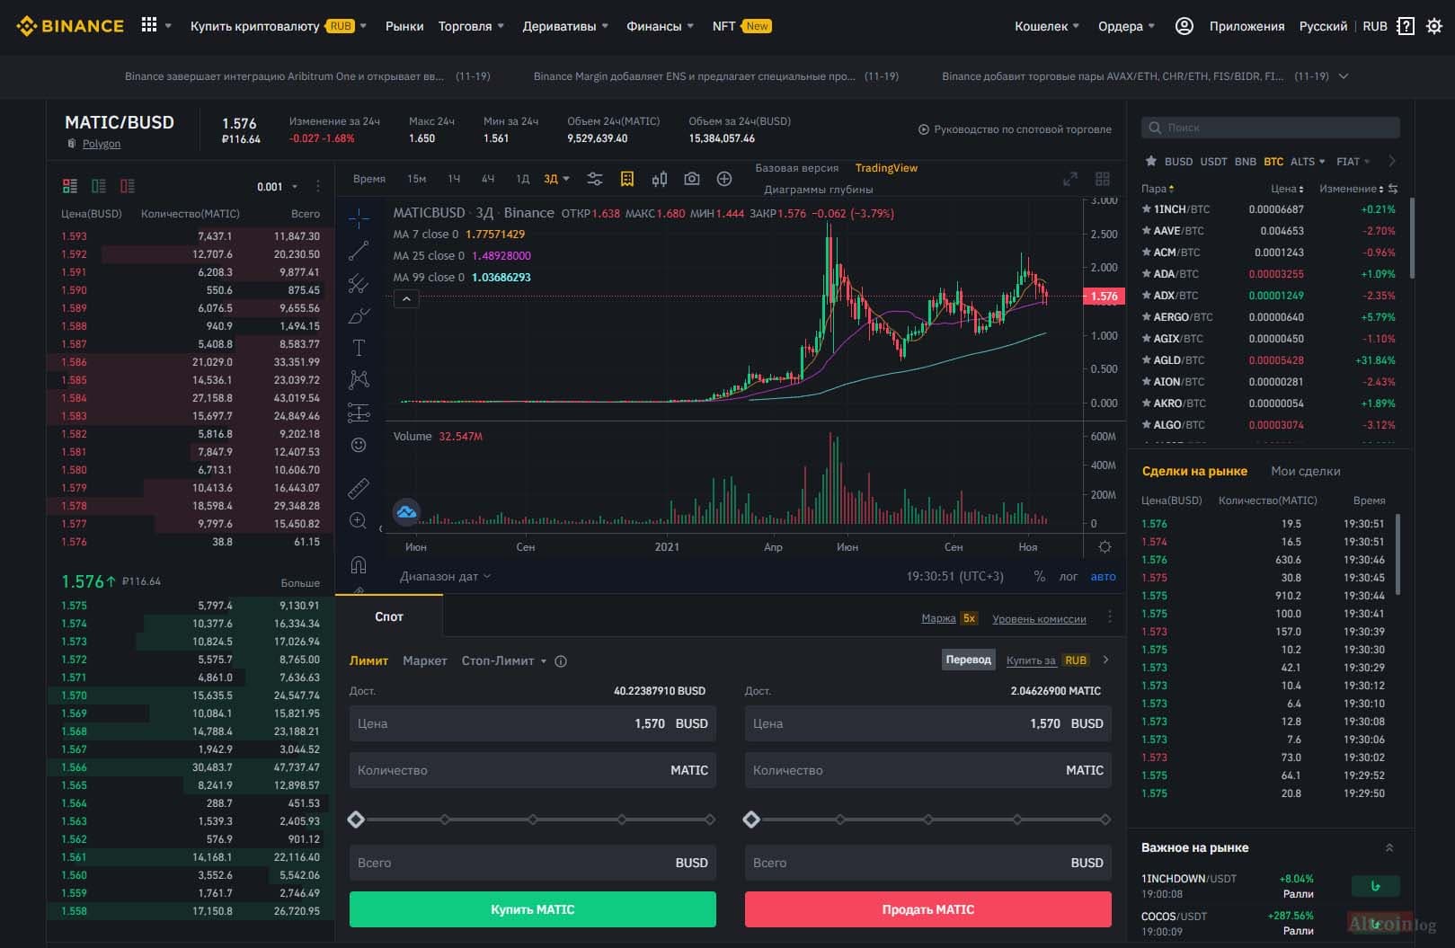Screen dimensions: 1455x948
Task: Show only buy orders in the order book
Action: coord(99,186)
